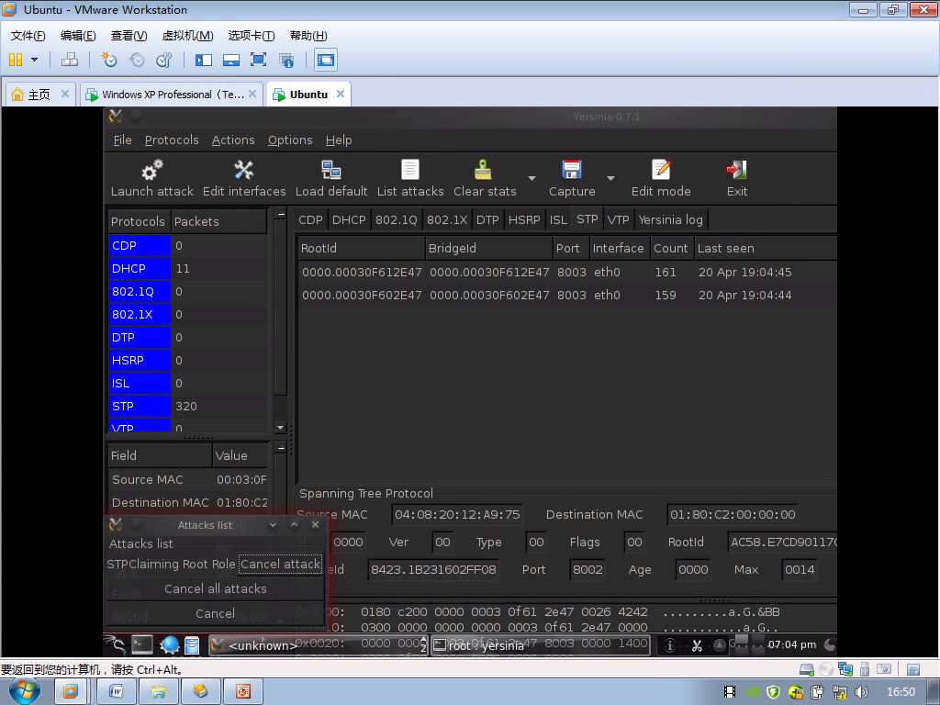Click the Cancel all attacks button
This screenshot has height=705, width=940.
pyautogui.click(x=215, y=588)
